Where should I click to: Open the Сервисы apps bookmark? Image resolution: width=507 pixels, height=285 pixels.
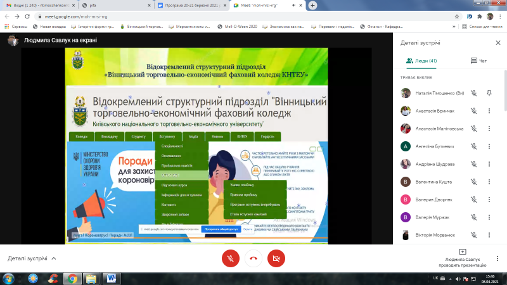[16, 27]
